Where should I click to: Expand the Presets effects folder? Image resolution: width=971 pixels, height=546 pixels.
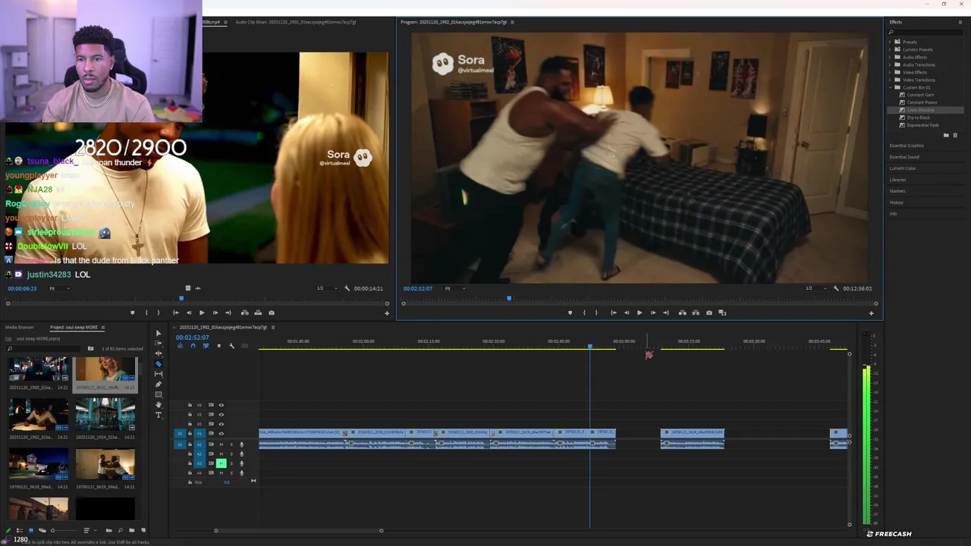coord(891,42)
